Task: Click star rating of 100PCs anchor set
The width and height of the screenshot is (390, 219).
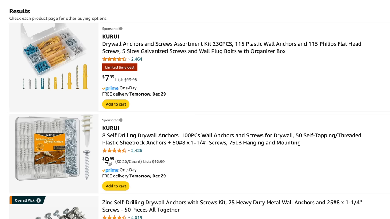Action: [114, 150]
